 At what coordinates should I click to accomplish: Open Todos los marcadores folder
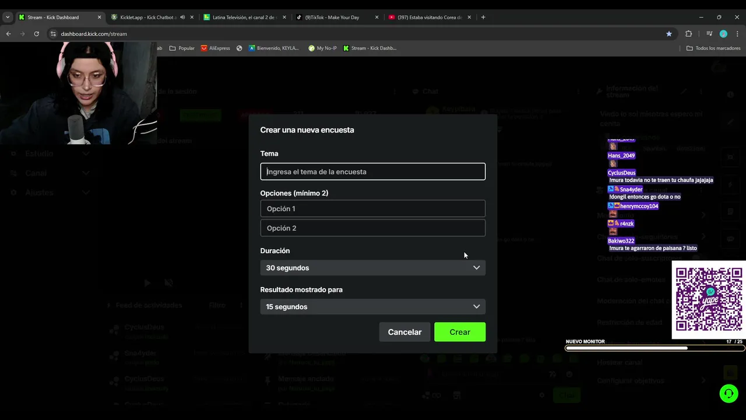[713, 48]
